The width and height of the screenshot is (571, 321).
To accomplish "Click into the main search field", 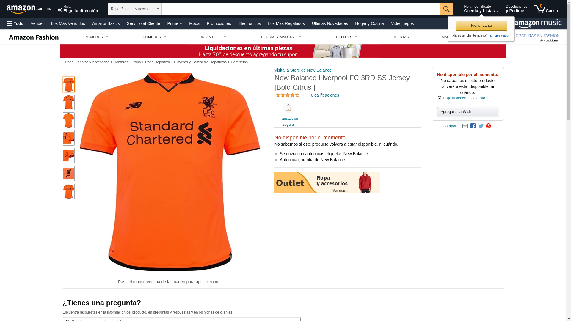I will pyautogui.click(x=301, y=9).
